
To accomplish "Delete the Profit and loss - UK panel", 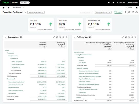I will pos(135,37).
